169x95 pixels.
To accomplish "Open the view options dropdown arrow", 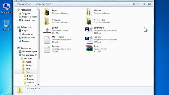I will [138, 4].
